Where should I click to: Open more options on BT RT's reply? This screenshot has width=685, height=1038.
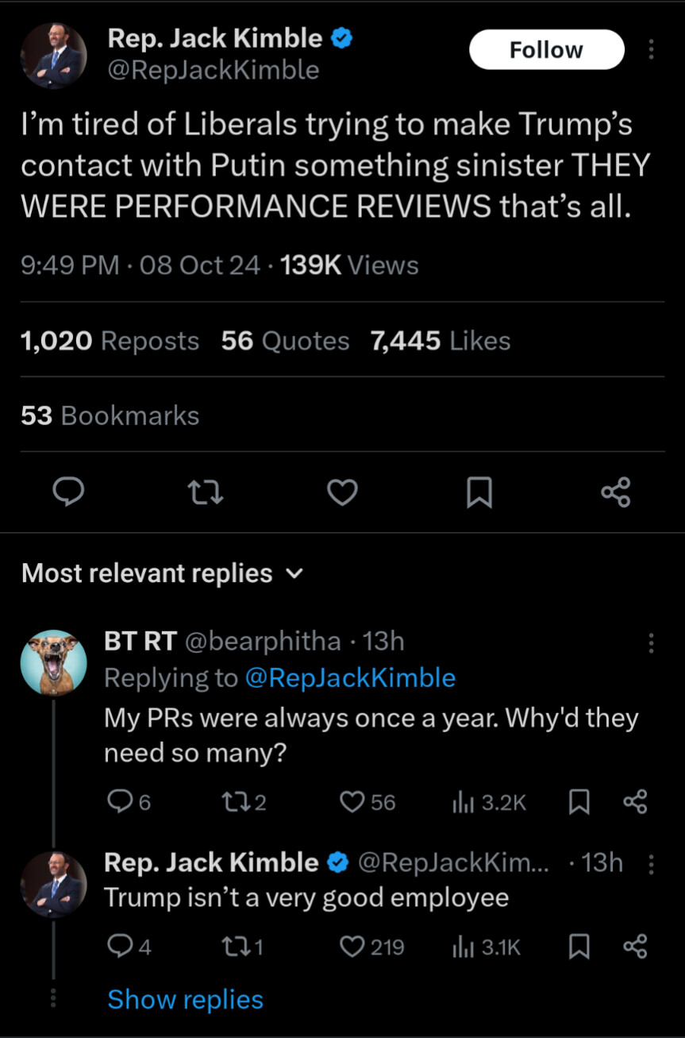(x=651, y=642)
